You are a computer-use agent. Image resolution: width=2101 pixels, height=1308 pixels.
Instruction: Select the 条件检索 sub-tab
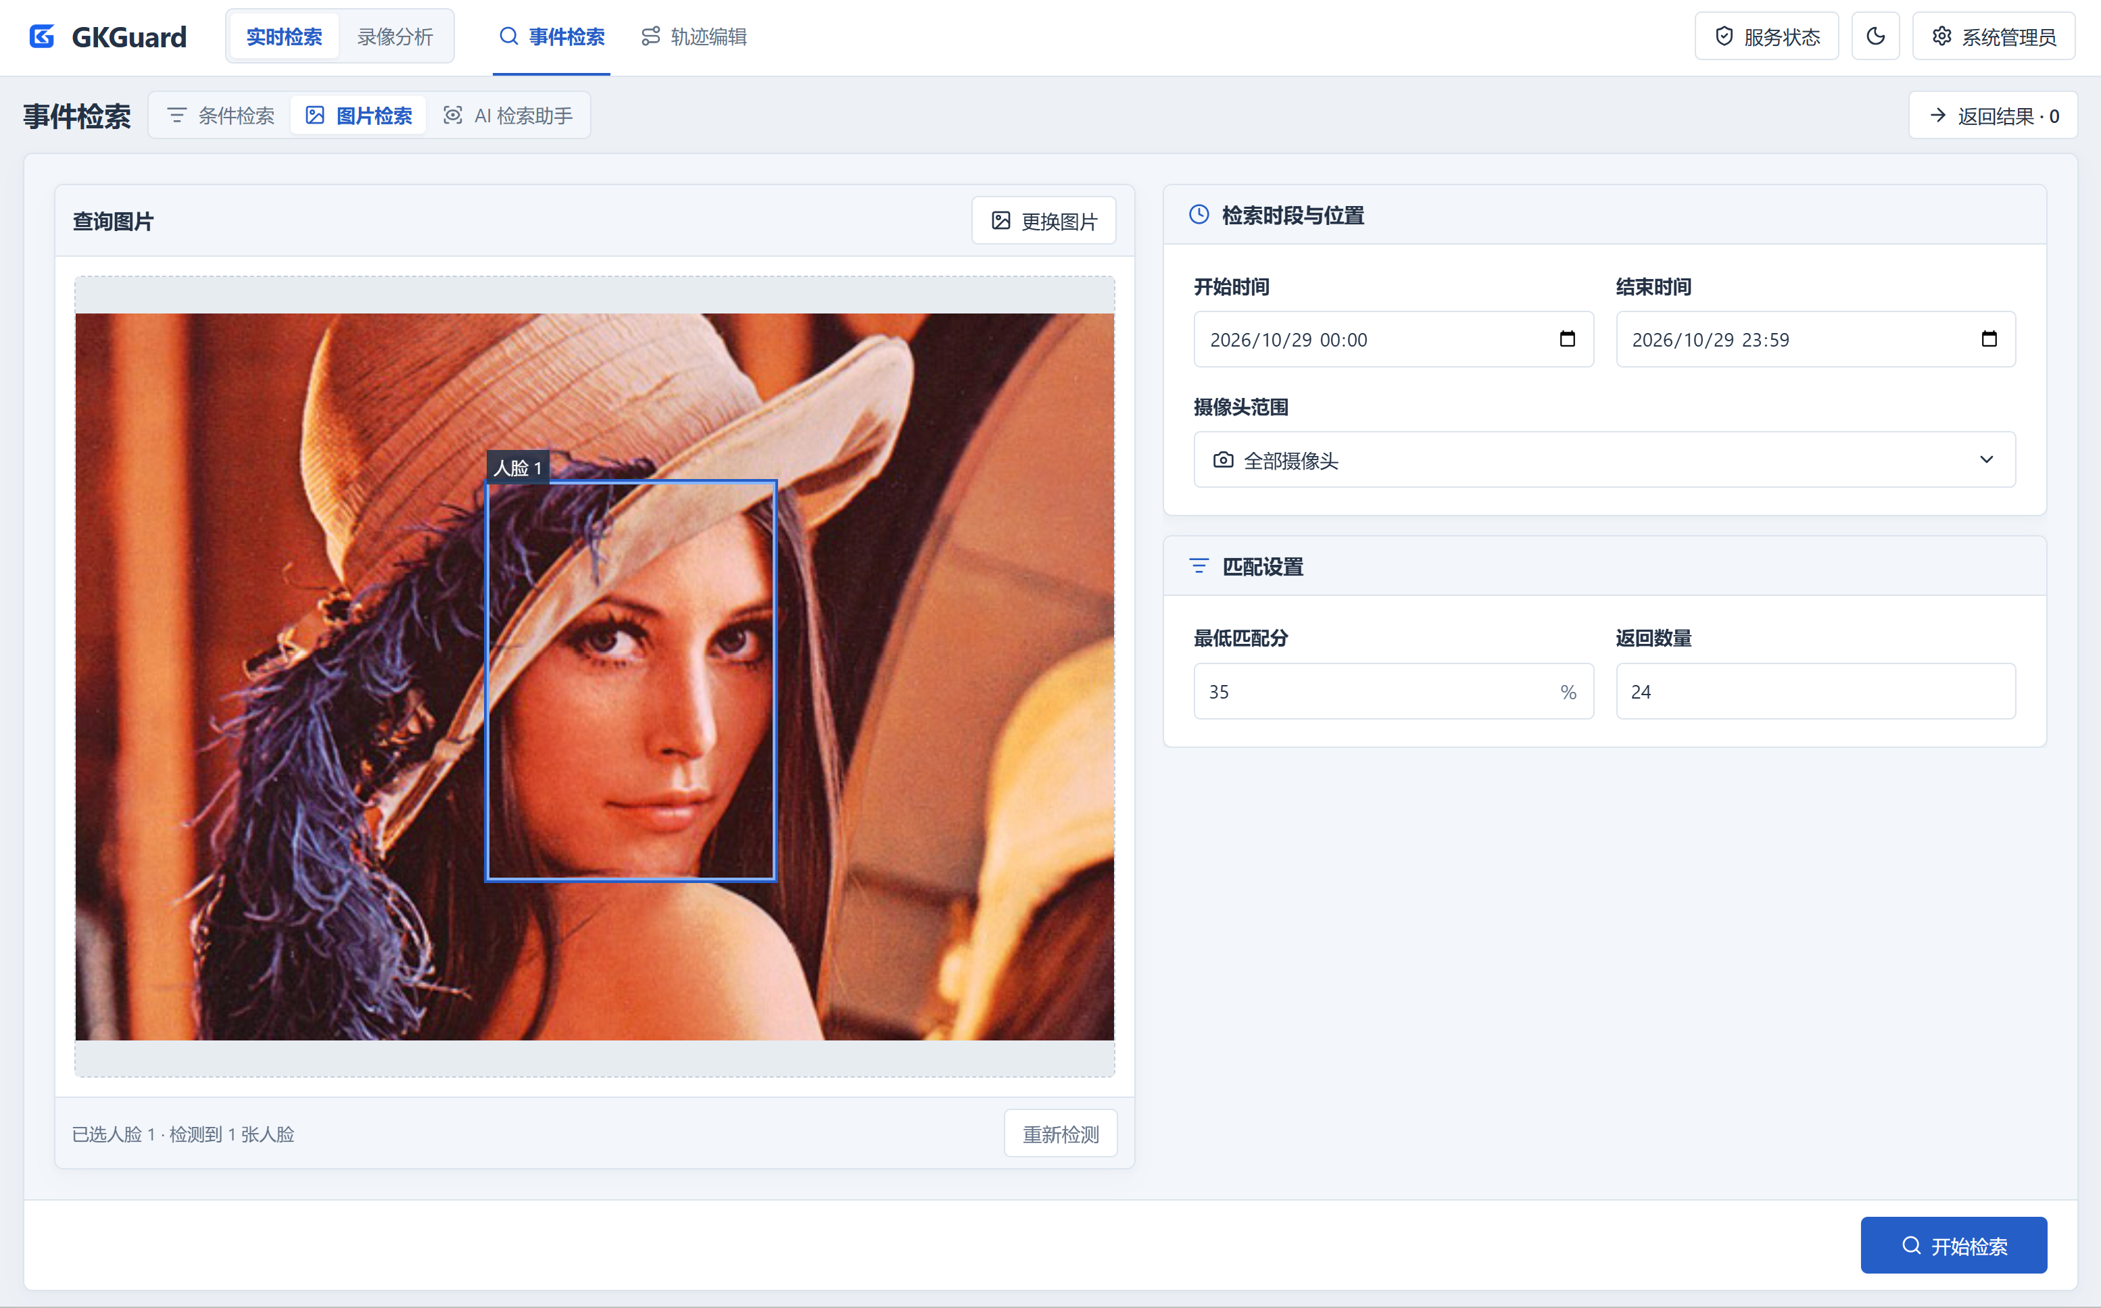point(220,115)
